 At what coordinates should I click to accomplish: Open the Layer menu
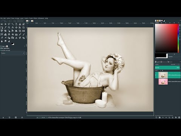pyautogui.click(x=22, y=18)
